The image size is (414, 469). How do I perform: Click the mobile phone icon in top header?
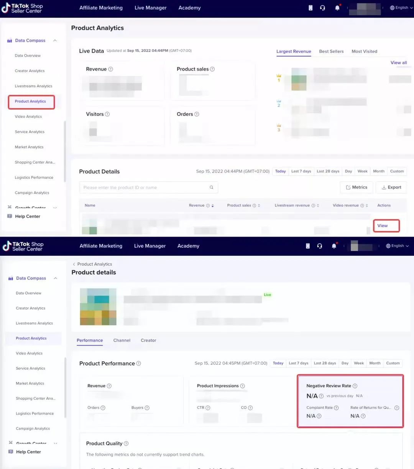310,8
